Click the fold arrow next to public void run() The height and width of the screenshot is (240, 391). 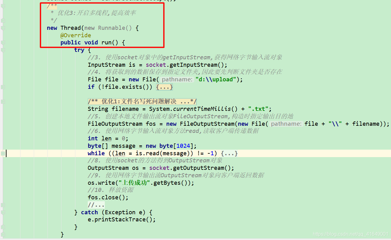point(2,42)
